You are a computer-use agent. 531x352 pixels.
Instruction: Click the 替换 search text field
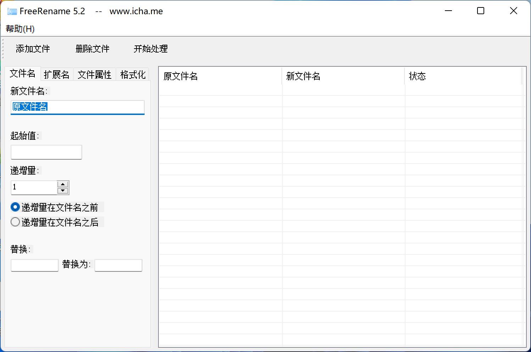(x=35, y=265)
